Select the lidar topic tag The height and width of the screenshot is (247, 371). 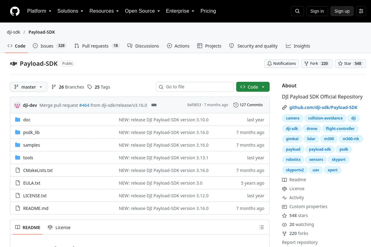[311, 139]
